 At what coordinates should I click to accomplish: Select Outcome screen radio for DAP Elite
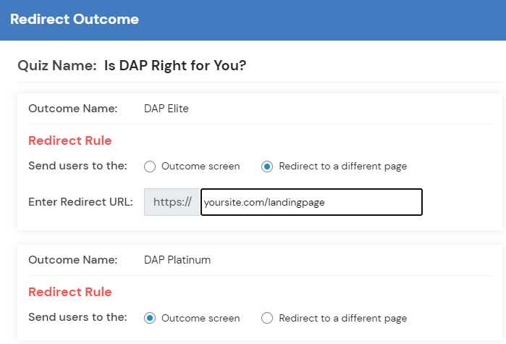(x=150, y=167)
